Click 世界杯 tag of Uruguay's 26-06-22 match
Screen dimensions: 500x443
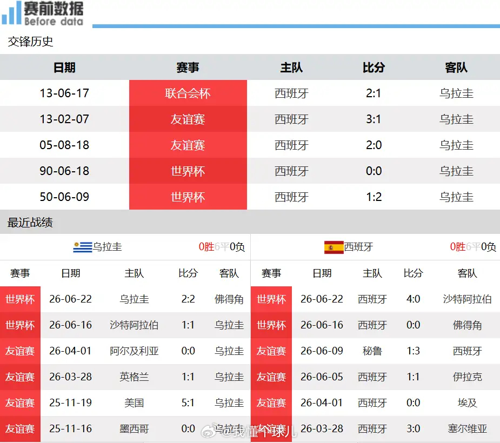[20, 299]
